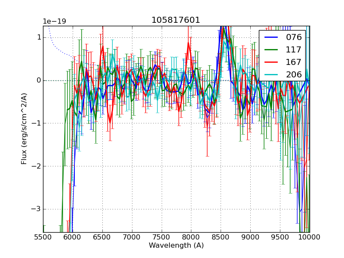Click the plot title 105817601
The image size is (344, 258).
tap(176, 20)
